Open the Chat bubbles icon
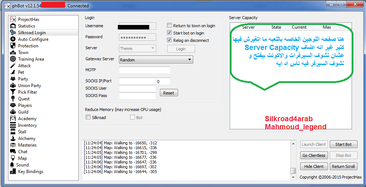This screenshot has height=187, width=366. [x=13, y=152]
